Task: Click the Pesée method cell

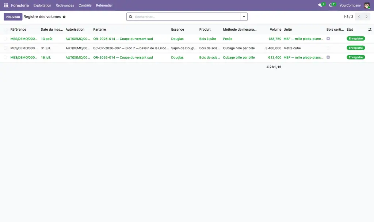Action: (228, 39)
